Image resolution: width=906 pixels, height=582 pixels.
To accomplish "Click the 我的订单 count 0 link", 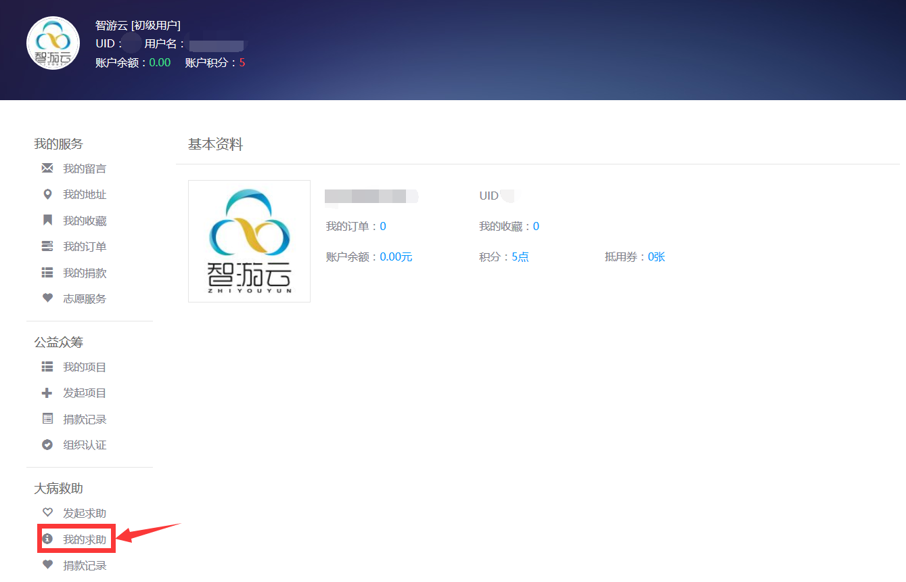I will pos(383,226).
